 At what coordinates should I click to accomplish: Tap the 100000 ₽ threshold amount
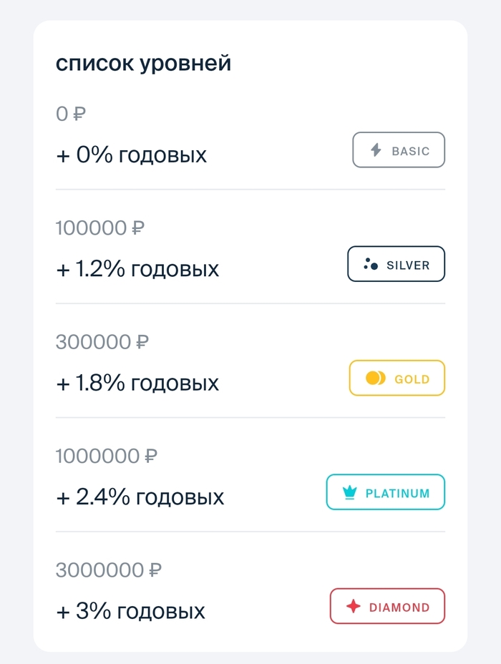100,228
